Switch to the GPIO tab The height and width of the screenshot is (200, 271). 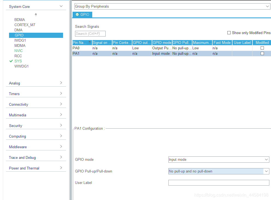pos(82,14)
